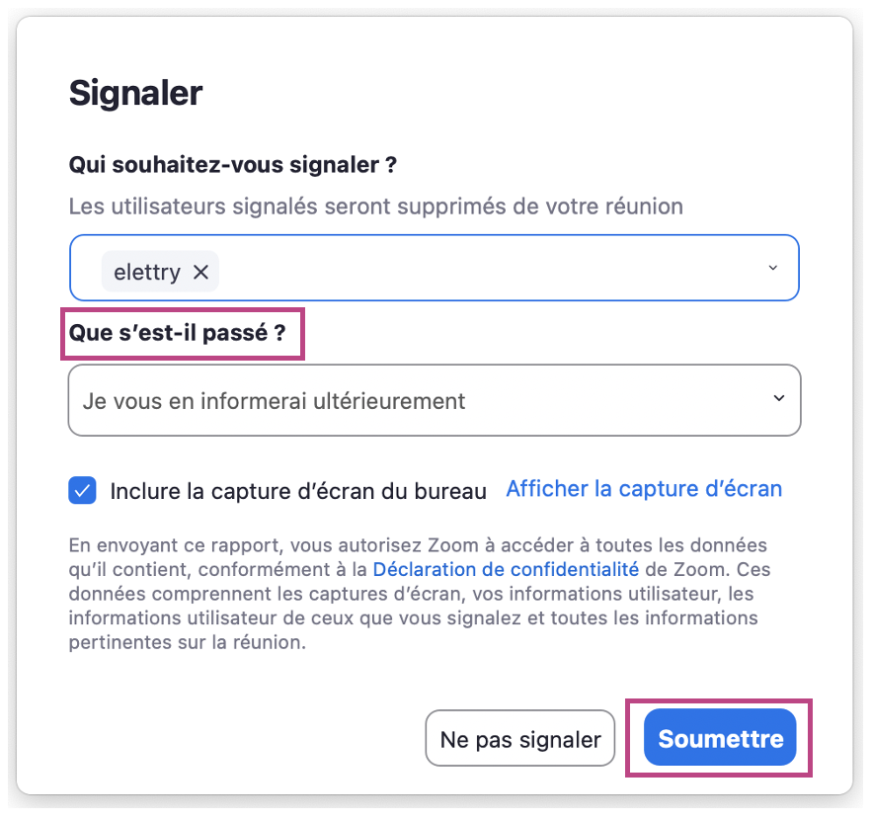Image resolution: width=871 pixels, height=820 pixels.
Task: Expand the user selection chevron
Action: 773,268
